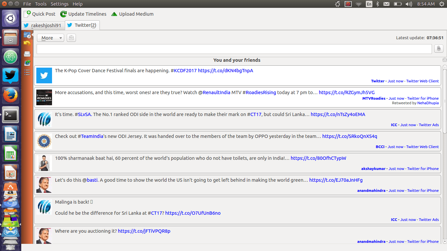Open the File menu
Image resolution: width=447 pixels, height=251 pixels.
(x=27, y=4)
